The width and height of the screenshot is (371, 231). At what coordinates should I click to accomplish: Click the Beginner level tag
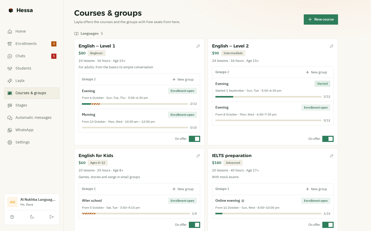[97, 53]
